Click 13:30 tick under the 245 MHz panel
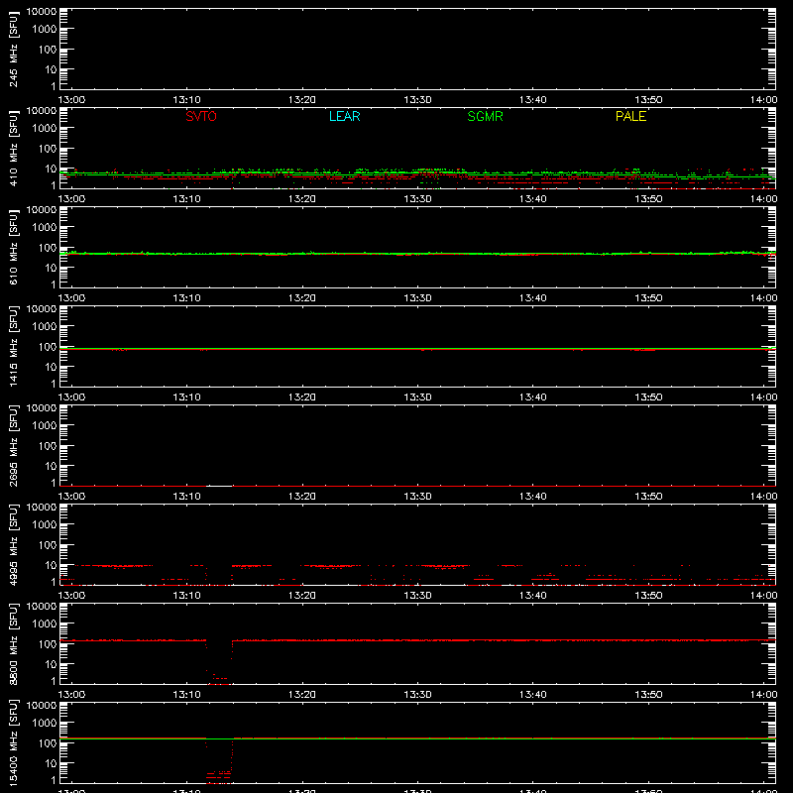Screen dimensions: 793x793 pyautogui.click(x=417, y=100)
